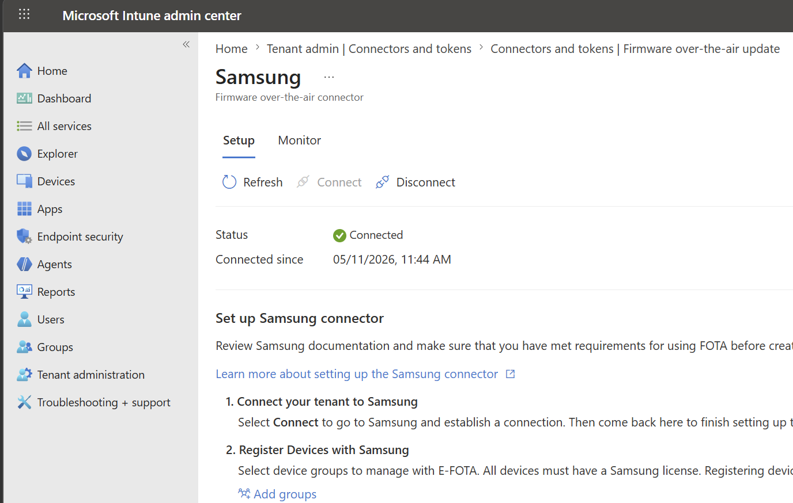Open the Samsung more options ellipsis
Screen dimensions: 793x503
pyautogui.click(x=329, y=77)
